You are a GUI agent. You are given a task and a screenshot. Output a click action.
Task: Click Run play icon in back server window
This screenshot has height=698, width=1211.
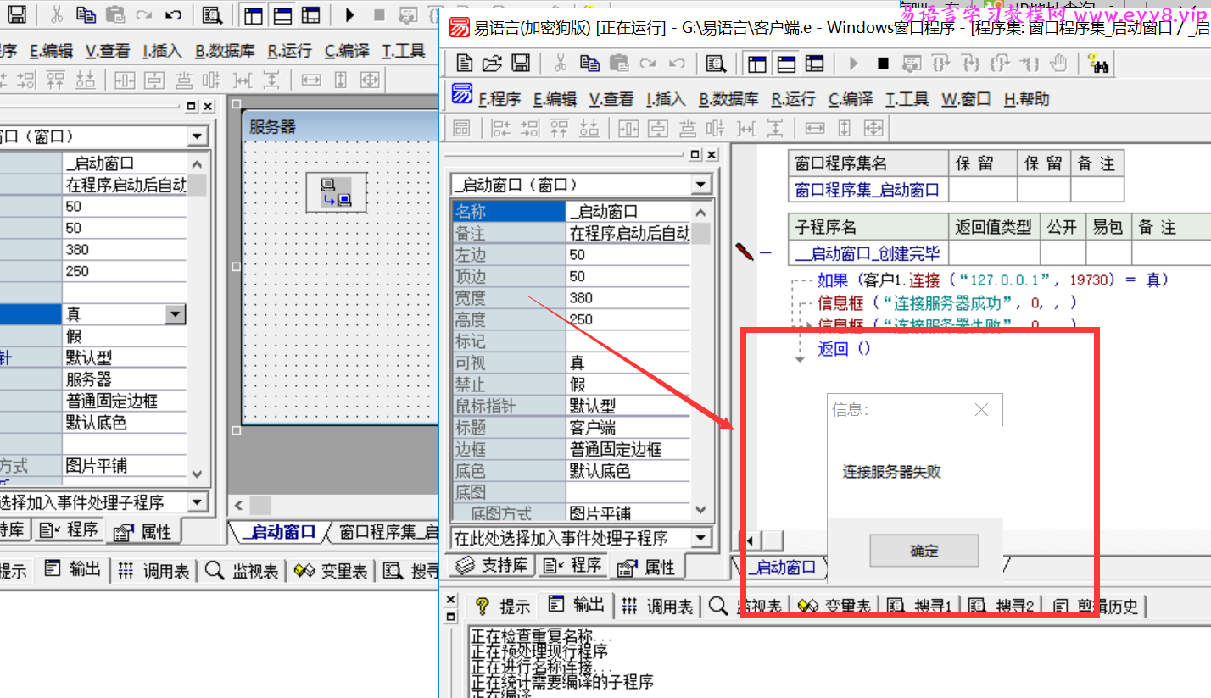[349, 15]
